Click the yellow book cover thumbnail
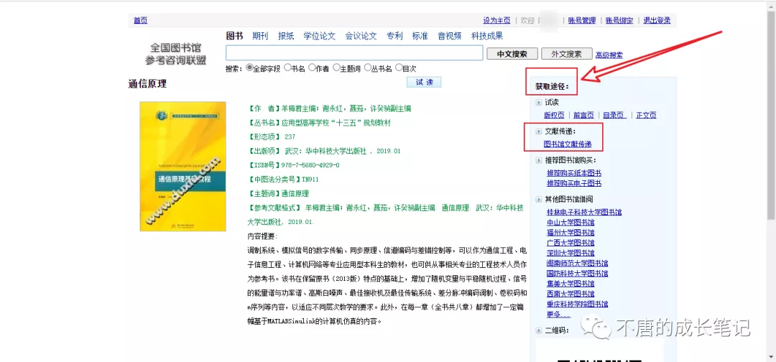This screenshot has width=776, height=362. [183, 166]
